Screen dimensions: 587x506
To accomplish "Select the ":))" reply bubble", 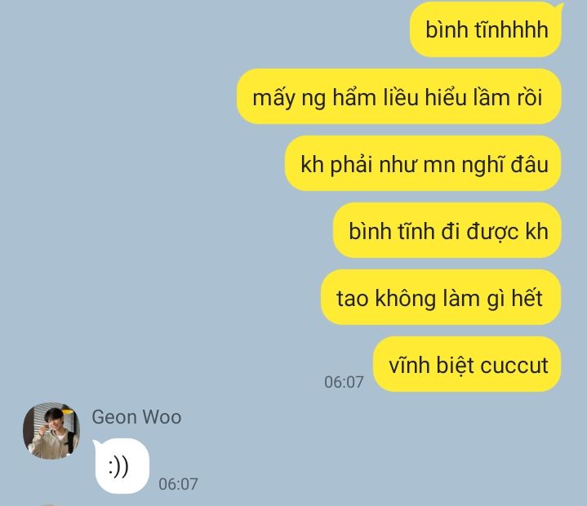I will point(121,466).
